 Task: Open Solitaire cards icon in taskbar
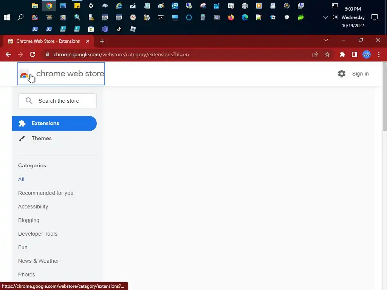click(273, 17)
